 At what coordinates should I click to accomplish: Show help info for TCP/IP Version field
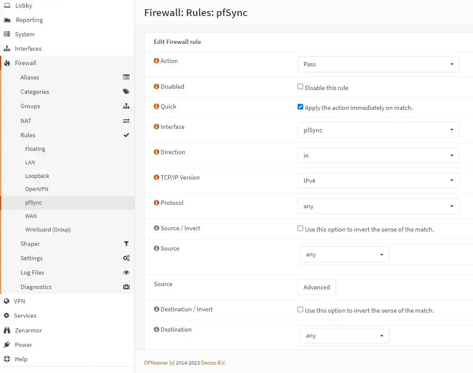tap(156, 177)
